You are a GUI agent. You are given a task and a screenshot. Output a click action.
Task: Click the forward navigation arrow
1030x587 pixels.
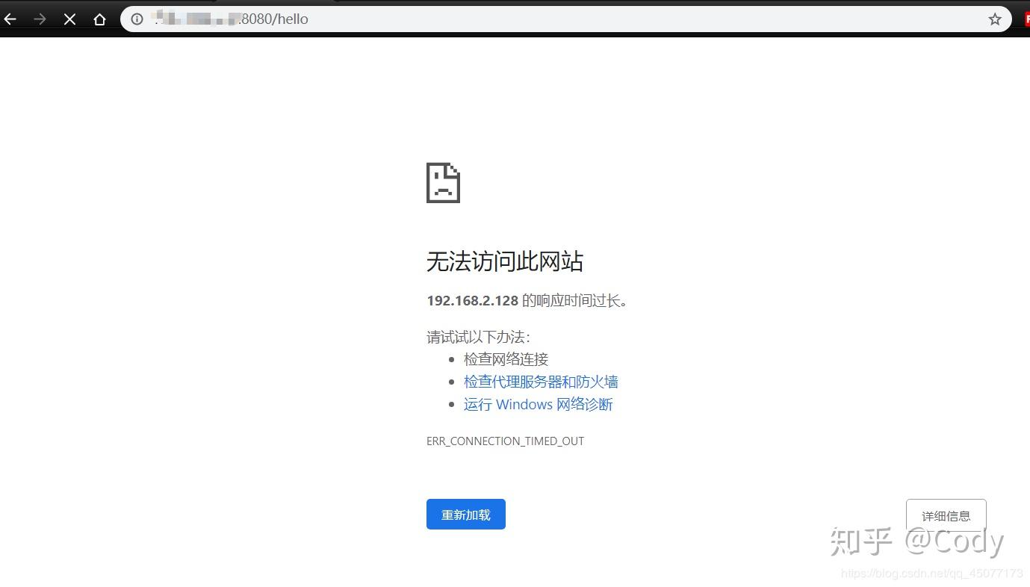39,19
